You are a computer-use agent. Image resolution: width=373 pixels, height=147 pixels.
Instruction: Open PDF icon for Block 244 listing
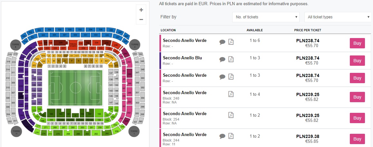click(x=231, y=136)
